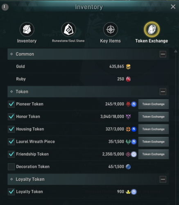Viewport: 179px width, 205px height.
Task: Open Token Exchange for Honor Token
Action: (154, 117)
